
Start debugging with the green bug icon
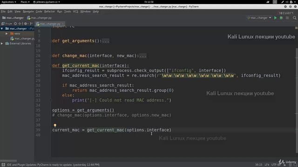[281, 18]
